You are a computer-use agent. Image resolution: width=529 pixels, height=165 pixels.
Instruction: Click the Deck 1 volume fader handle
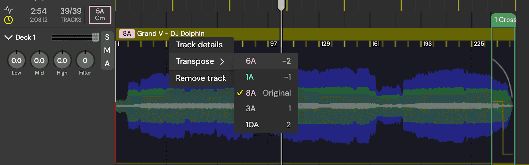(95, 37)
